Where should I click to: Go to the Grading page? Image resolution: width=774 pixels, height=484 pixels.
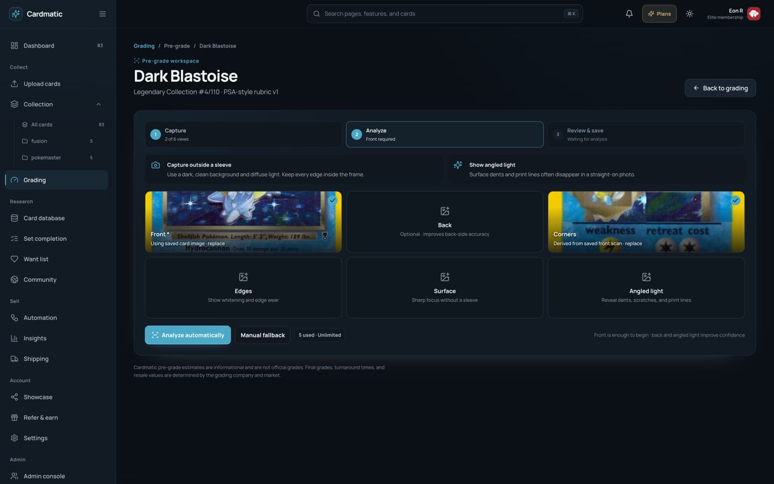click(56, 180)
